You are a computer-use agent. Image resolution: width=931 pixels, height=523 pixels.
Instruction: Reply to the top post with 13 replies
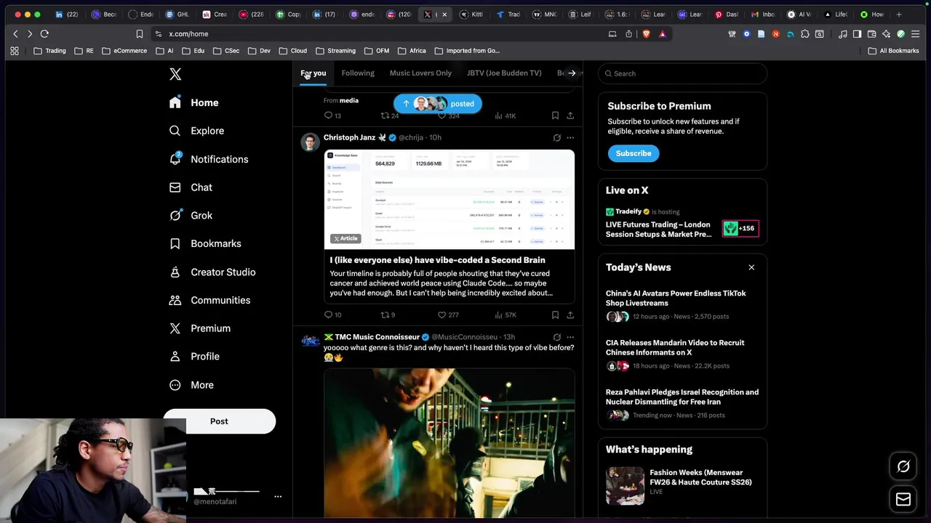[x=332, y=115]
